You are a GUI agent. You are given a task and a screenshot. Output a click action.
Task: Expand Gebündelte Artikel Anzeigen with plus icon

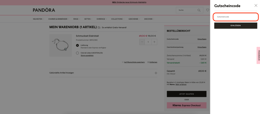click(x=156, y=73)
